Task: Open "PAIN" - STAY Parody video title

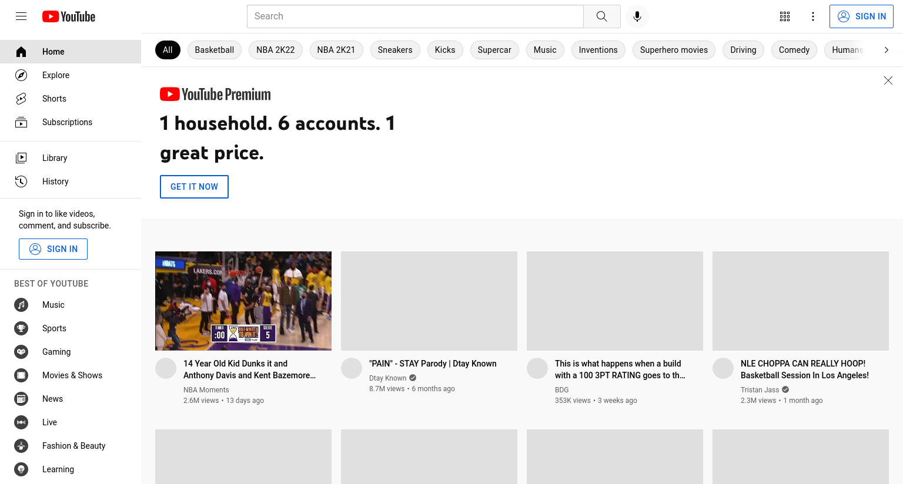Action: (433, 364)
